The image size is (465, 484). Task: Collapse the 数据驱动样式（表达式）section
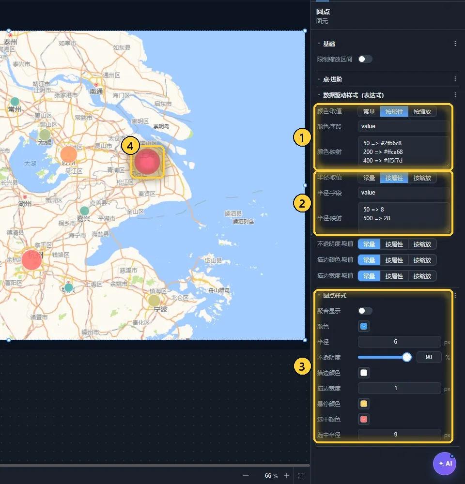(319, 95)
